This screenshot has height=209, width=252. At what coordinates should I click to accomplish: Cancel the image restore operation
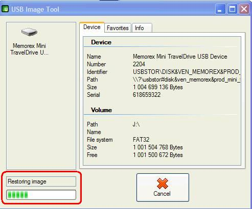coord(163,188)
